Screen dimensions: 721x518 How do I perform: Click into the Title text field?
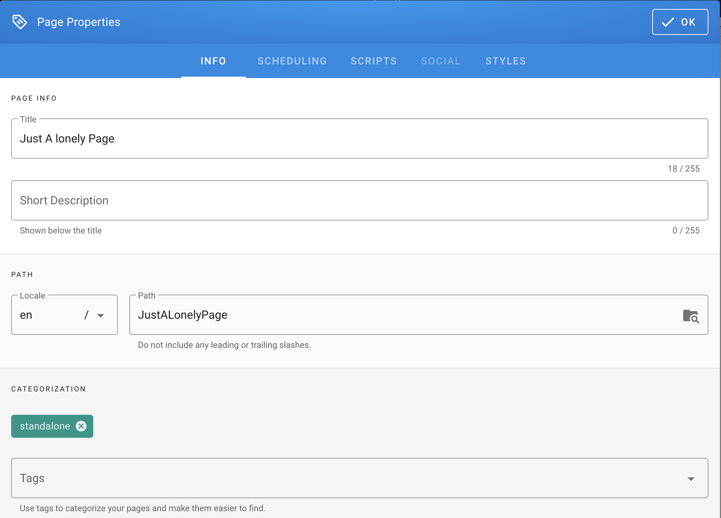(x=359, y=139)
